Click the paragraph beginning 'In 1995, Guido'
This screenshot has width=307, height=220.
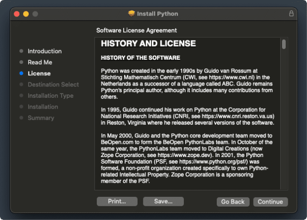(x=188, y=116)
